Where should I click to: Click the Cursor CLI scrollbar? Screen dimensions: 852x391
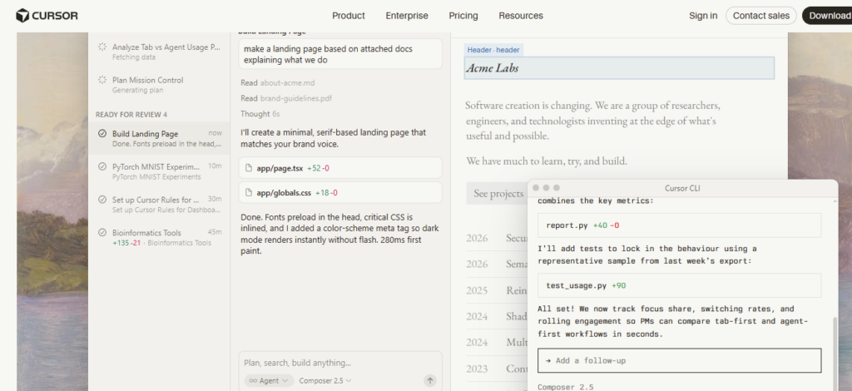(x=835, y=356)
